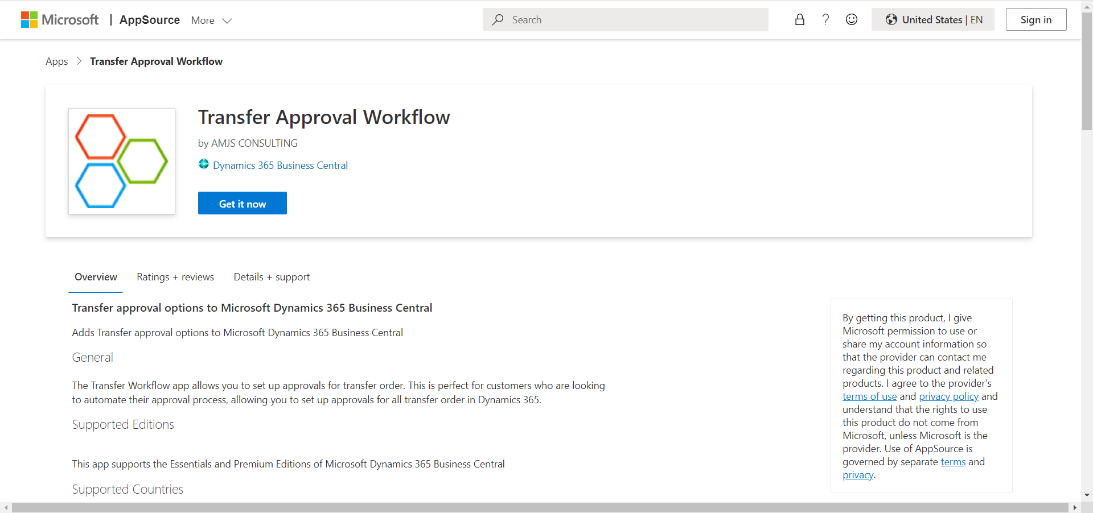Expand the More dropdown menu
The height and width of the screenshot is (513, 1093).
pos(212,20)
